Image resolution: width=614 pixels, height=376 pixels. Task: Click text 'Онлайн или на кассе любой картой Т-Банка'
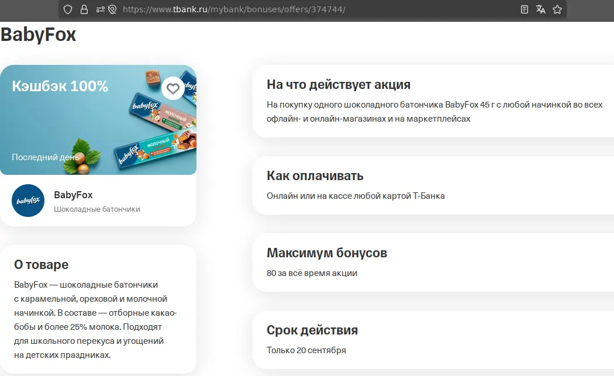[x=356, y=196]
